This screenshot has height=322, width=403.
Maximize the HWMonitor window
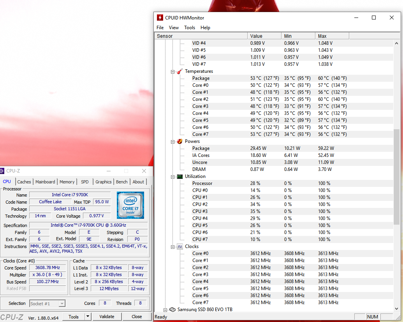[x=374, y=18]
